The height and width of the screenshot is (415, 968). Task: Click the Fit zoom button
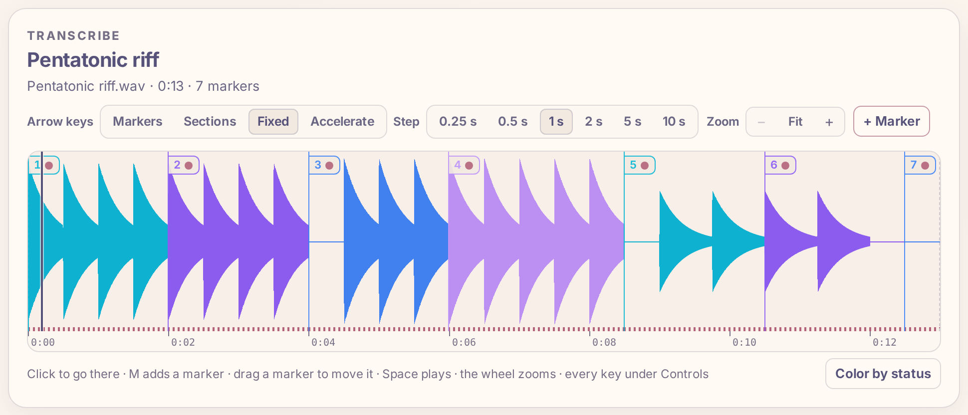(x=795, y=122)
